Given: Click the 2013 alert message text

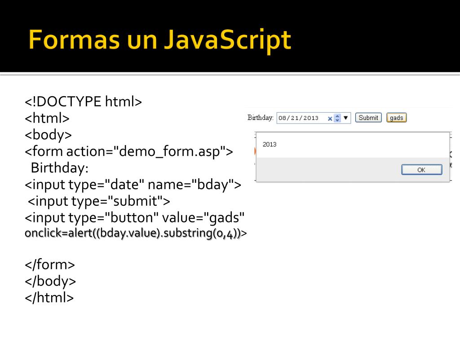Looking at the screenshot, I should [x=270, y=144].
